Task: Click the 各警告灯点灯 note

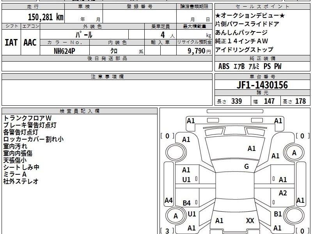Action: point(21,132)
